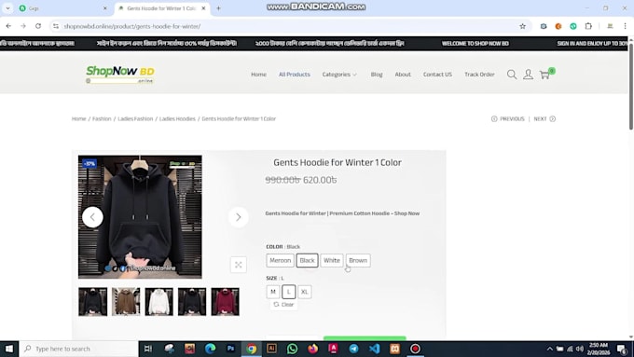The height and width of the screenshot is (357, 634).
Task: Choose size L
Action: click(289, 292)
